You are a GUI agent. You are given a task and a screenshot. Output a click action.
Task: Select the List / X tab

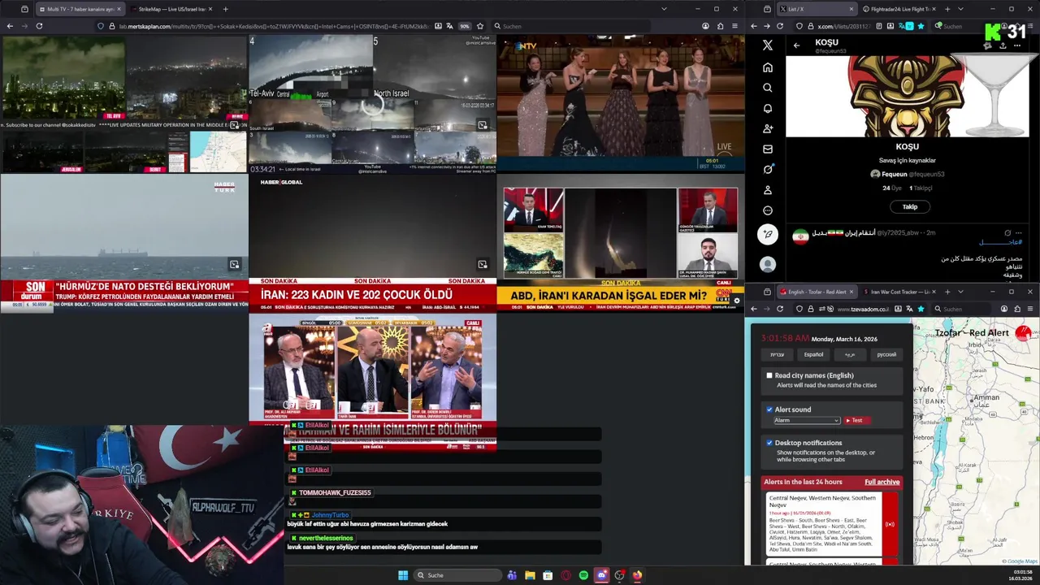point(817,9)
